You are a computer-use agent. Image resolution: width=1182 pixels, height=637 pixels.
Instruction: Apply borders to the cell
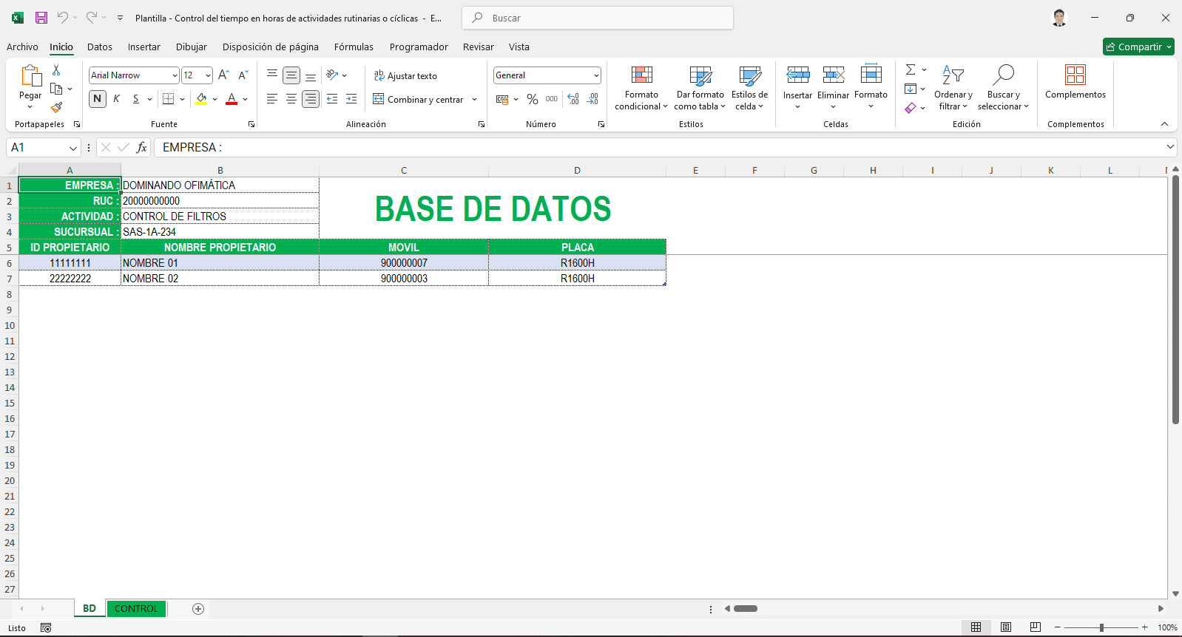pos(169,99)
